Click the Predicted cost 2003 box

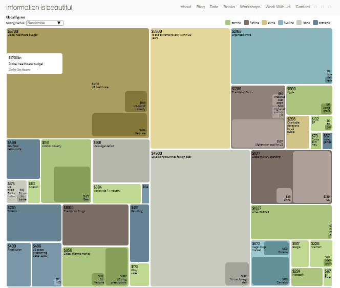[279, 99]
